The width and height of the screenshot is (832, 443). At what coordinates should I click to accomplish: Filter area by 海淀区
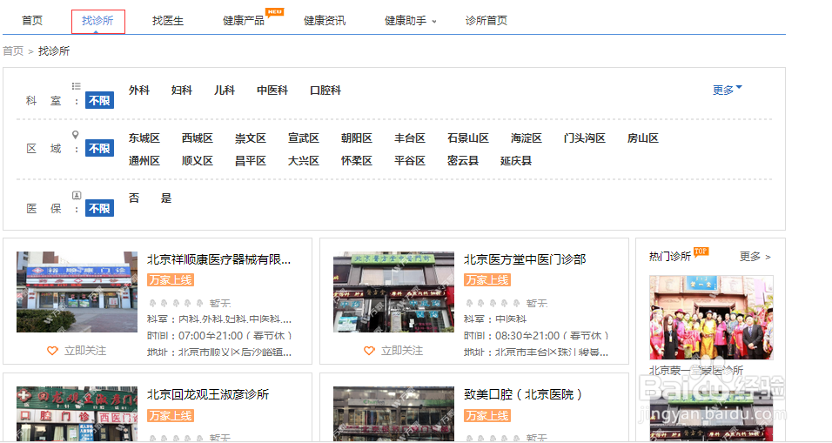click(527, 138)
